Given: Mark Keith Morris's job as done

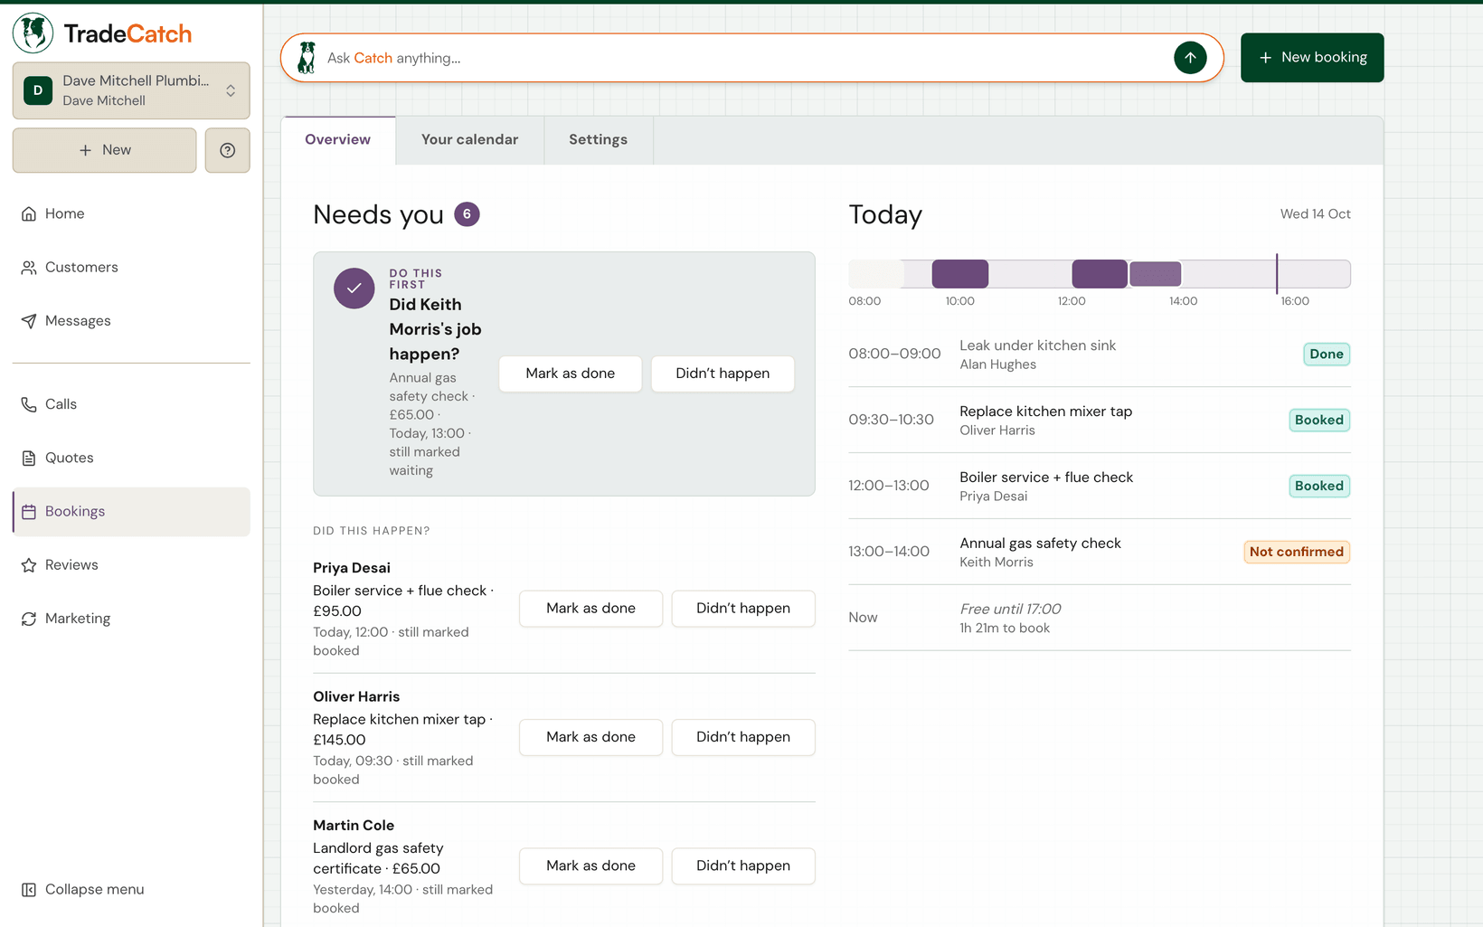Looking at the screenshot, I should (571, 374).
